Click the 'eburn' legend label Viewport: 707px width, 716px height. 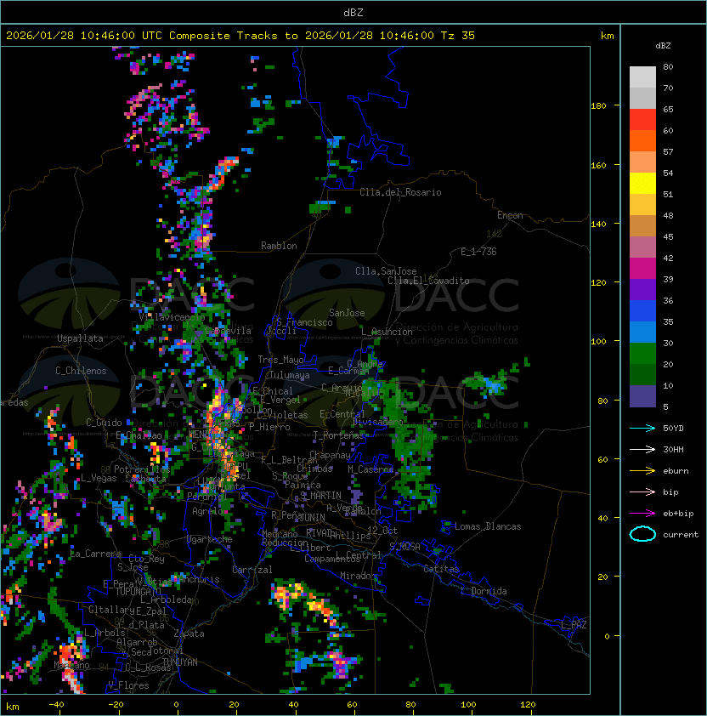[676, 471]
